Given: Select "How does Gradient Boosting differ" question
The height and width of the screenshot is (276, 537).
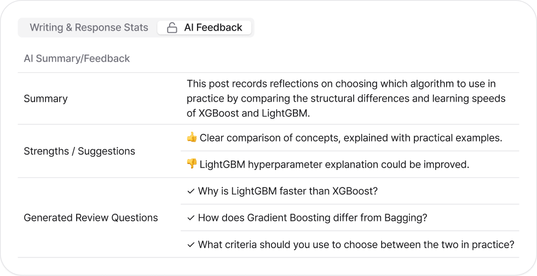Looking at the screenshot, I should 312,218.
